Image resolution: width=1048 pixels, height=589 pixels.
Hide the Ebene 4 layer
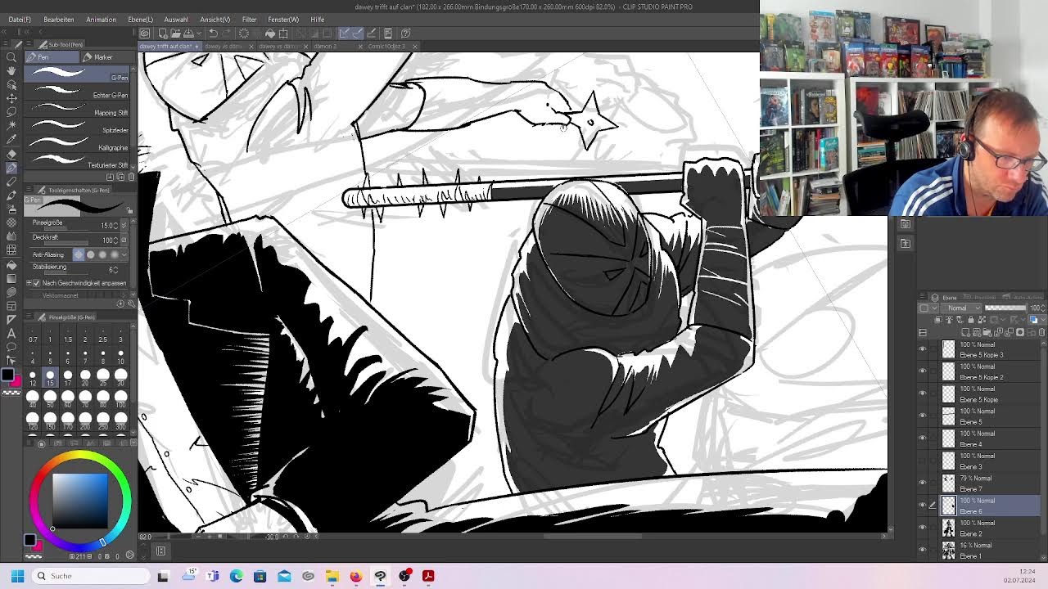click(x=923, y=438)
